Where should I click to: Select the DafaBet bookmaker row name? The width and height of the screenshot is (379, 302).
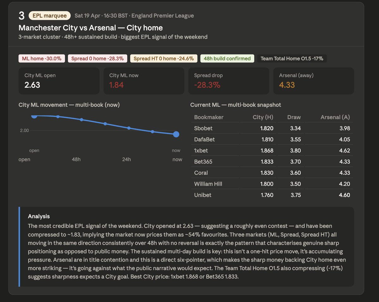pos(205,139)
